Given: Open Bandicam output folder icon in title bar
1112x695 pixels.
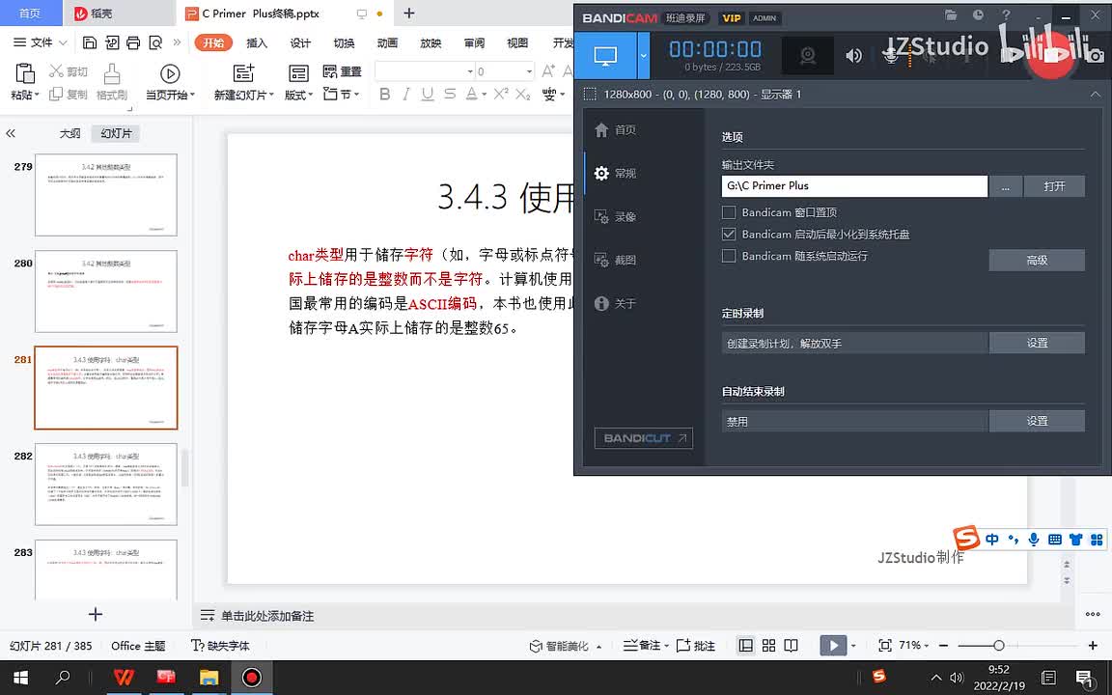Looking at the screenshot, I should [x=951, y=14].
